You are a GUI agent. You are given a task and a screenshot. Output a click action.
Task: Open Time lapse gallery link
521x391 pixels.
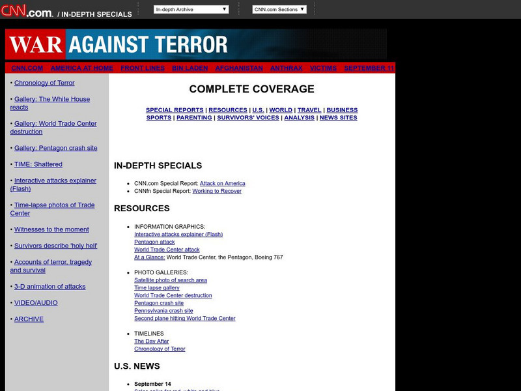click(157, 288)
